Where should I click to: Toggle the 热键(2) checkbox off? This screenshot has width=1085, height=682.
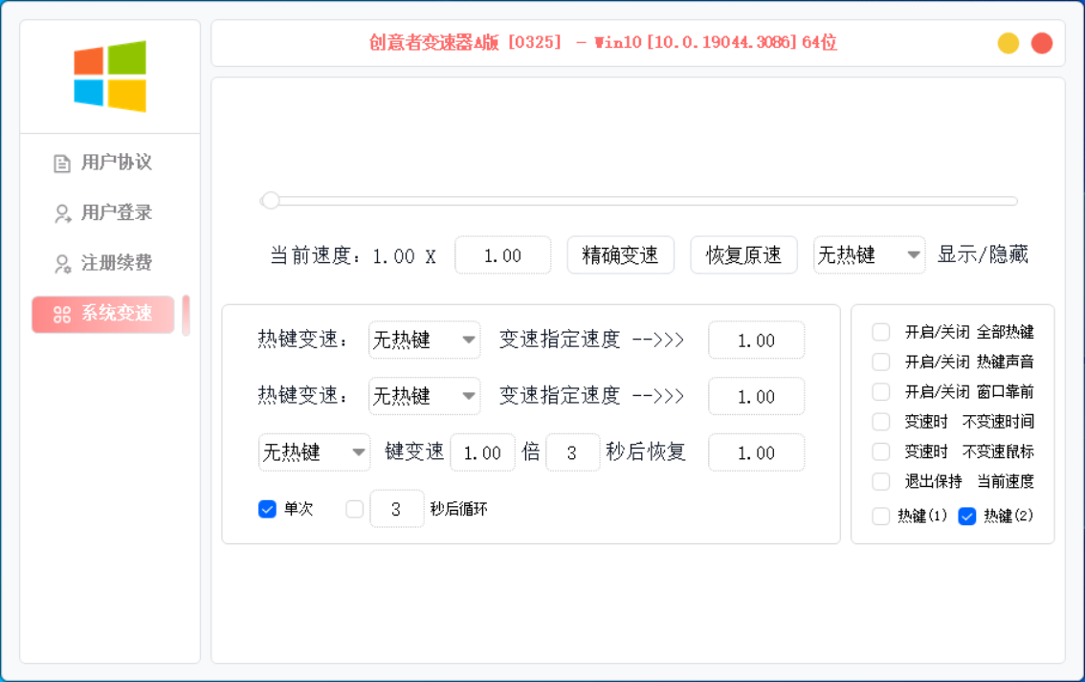tap(967, 517)
